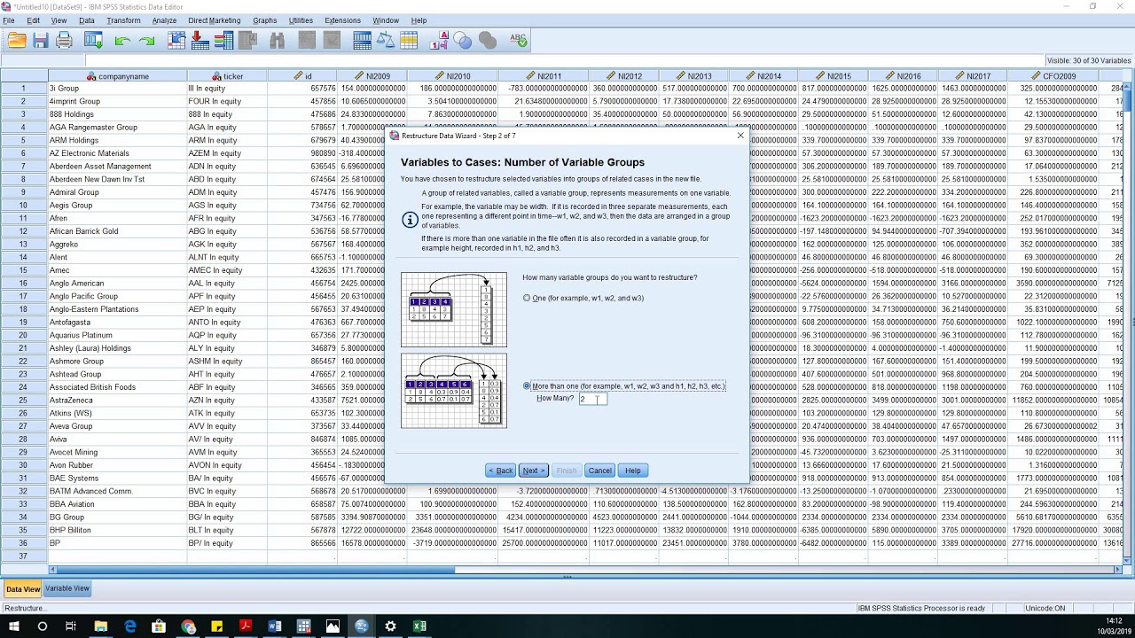The image size is (1135, 638).
Task: Open the Transform menu
Action: click(x=123, y=20)
